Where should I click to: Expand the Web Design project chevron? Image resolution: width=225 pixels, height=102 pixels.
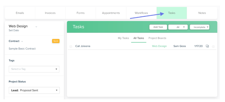[x=36, y=27]
